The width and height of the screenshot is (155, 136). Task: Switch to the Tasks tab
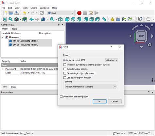(x=14, y=29)
